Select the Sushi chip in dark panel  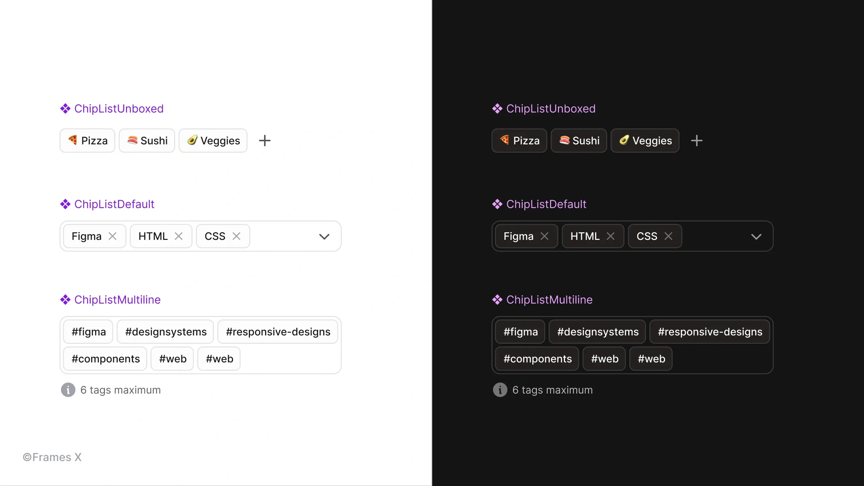[579, 141]
